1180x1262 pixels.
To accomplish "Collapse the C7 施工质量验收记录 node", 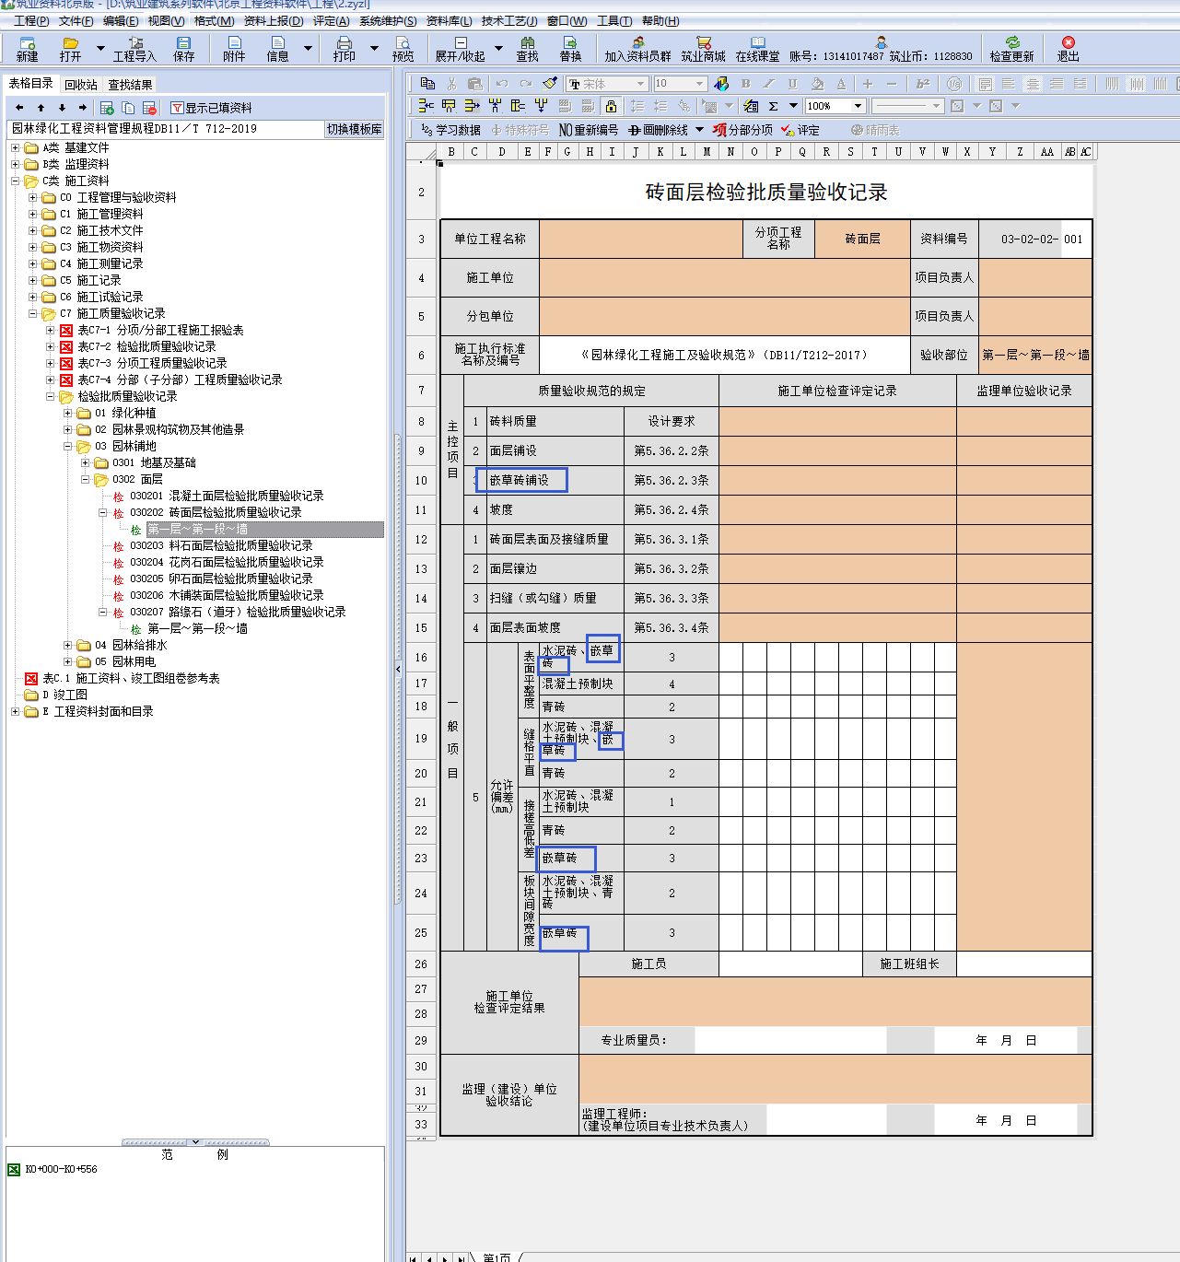I will 32,313.
